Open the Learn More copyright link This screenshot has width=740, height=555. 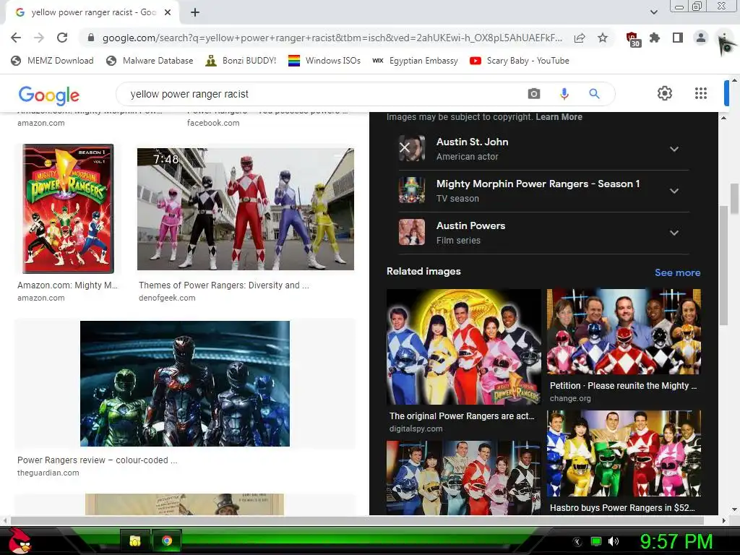(x=559, y=117)
